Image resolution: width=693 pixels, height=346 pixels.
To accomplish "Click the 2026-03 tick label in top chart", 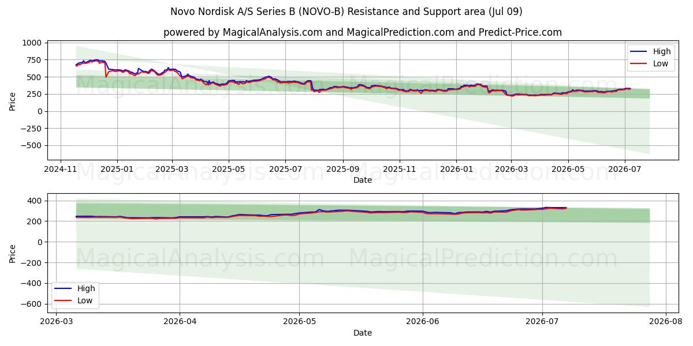I will [511, 170].
